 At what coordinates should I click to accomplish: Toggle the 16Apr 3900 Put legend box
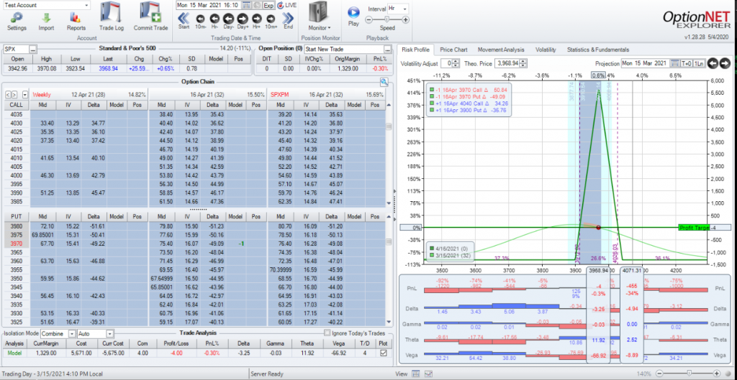432,110
